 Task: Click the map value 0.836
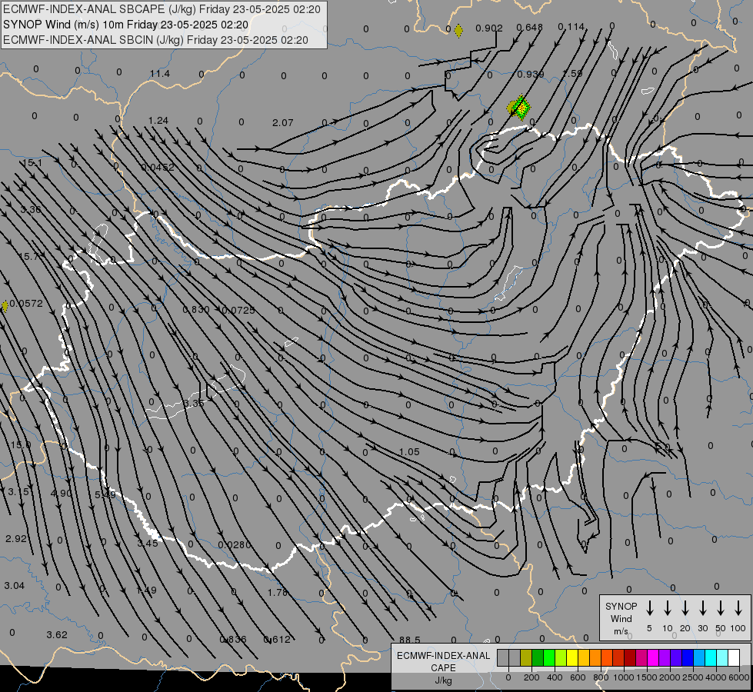click(233, 640)
